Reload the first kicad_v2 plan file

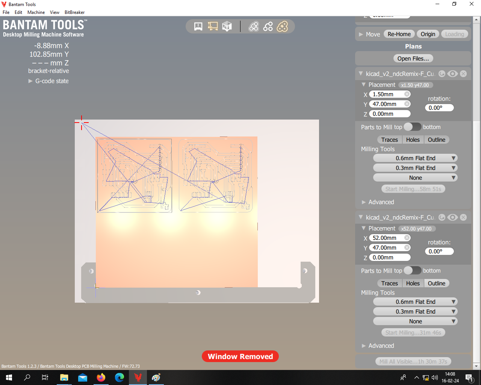(x=442, y=74)
